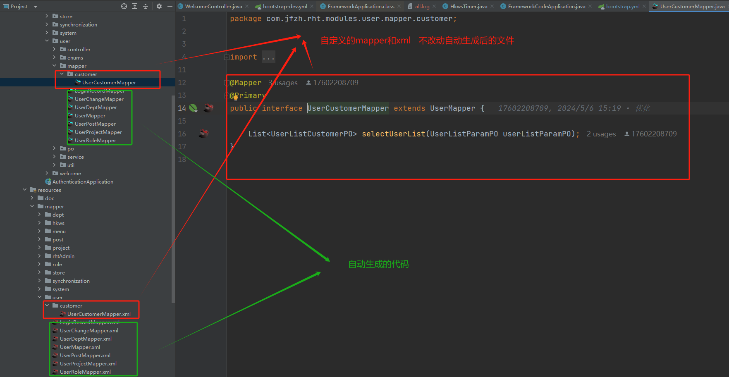729x377 pixels.
Task: Click the MyBatis bird gutter icon on line 14
Action: coord(209,108)
